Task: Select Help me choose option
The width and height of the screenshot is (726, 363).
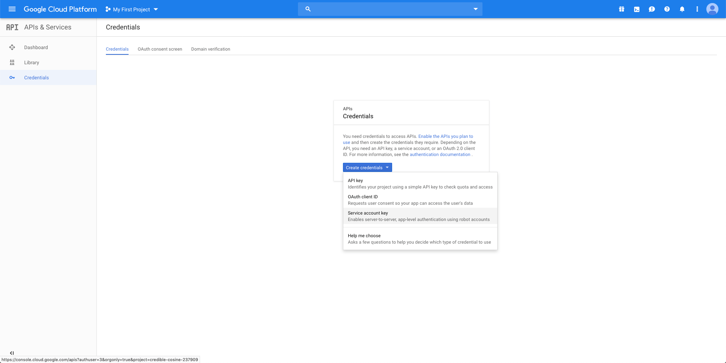Action: click(x=420, y=239)
